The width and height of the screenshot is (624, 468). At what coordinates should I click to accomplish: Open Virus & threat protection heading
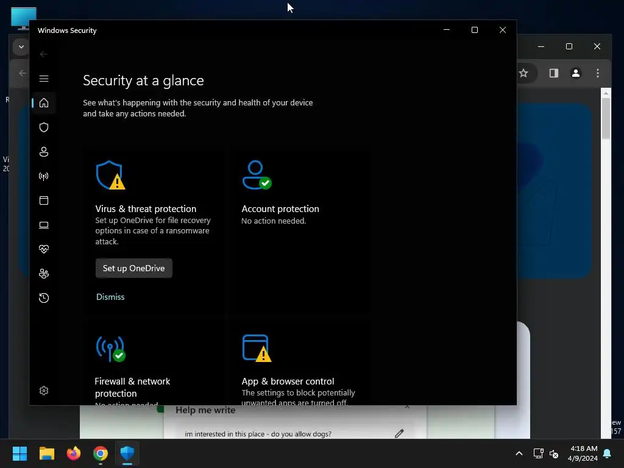pos(146,209)
